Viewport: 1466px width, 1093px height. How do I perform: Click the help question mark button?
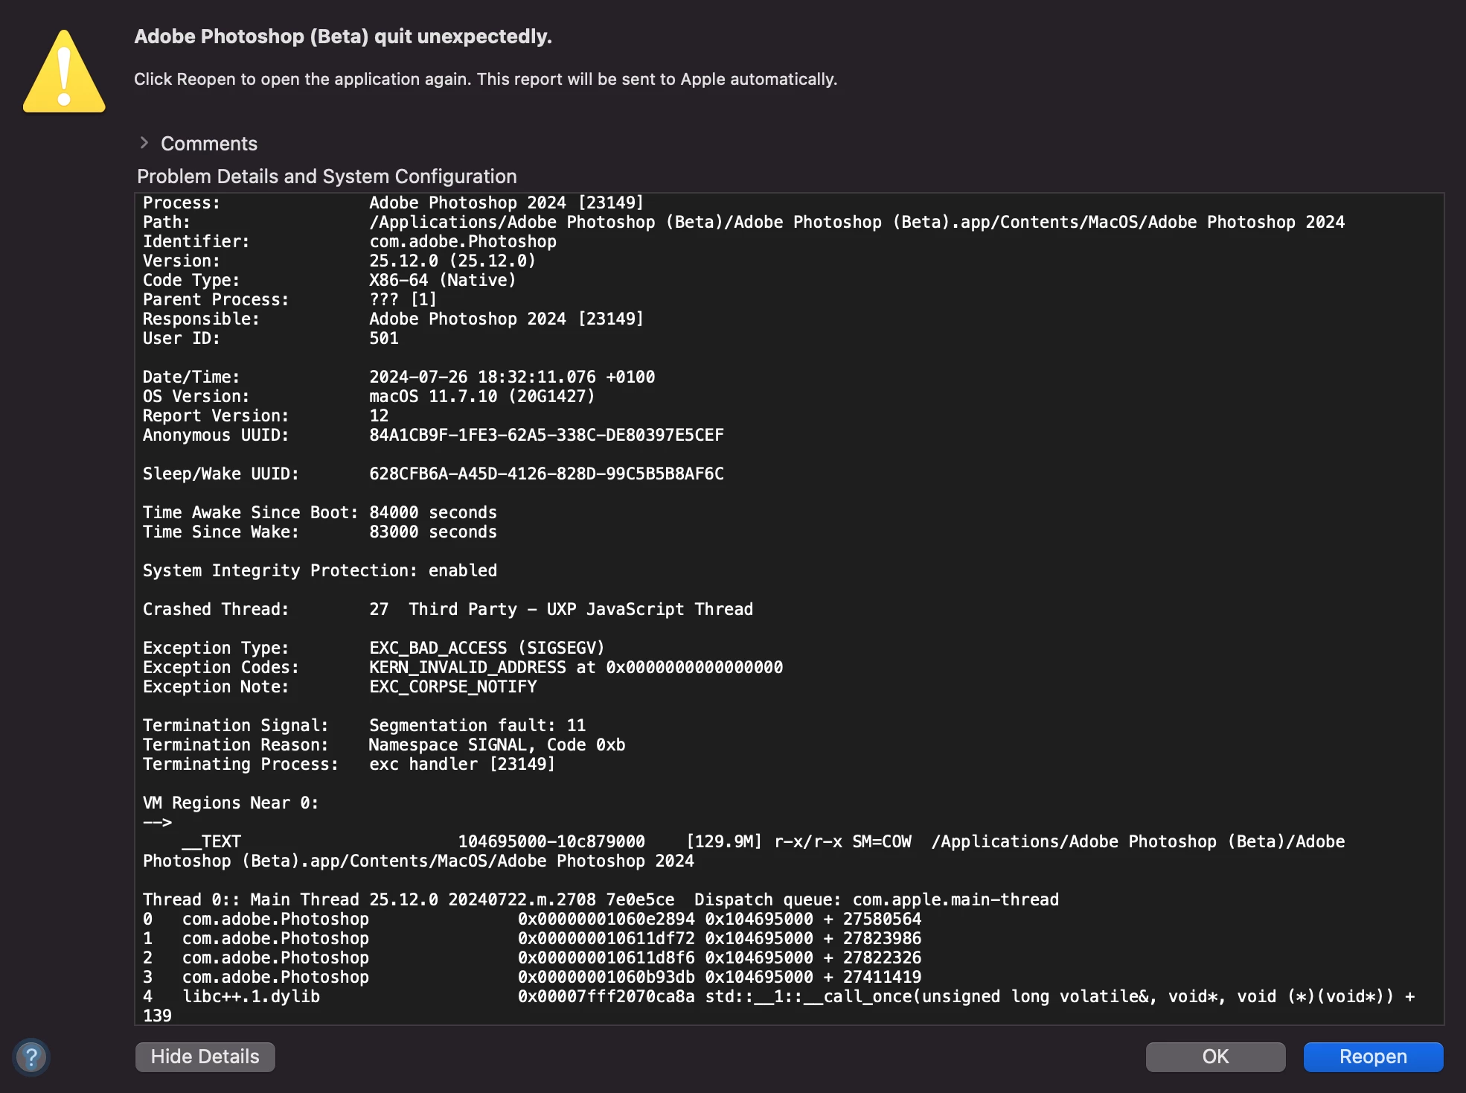pos(31,1057)
